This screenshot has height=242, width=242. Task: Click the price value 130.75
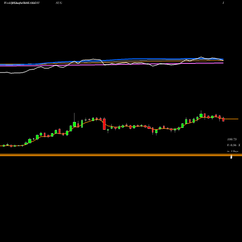(232, 139)
